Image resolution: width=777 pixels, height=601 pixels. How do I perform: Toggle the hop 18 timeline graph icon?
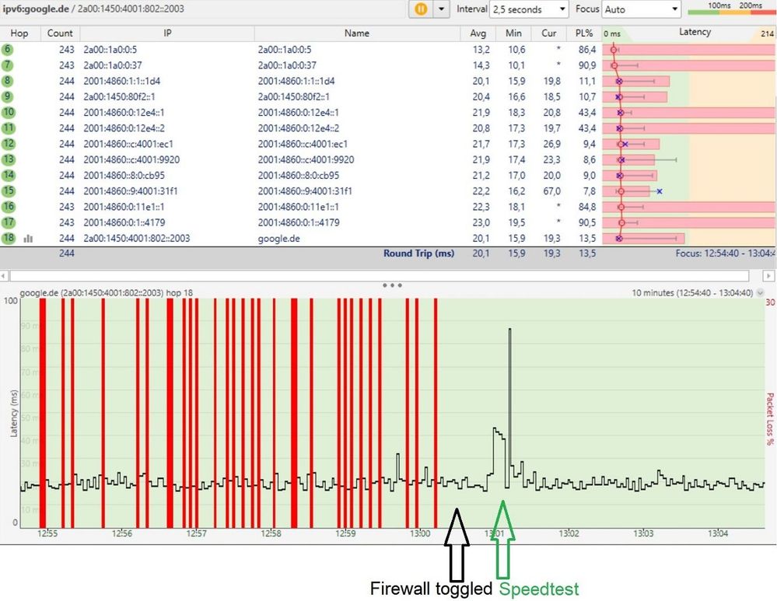[x=28, y=239]
